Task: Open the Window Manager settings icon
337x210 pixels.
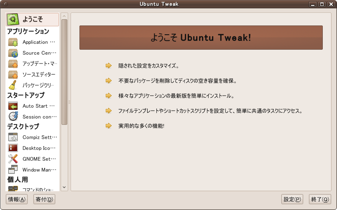Action: tap(13, 170)
